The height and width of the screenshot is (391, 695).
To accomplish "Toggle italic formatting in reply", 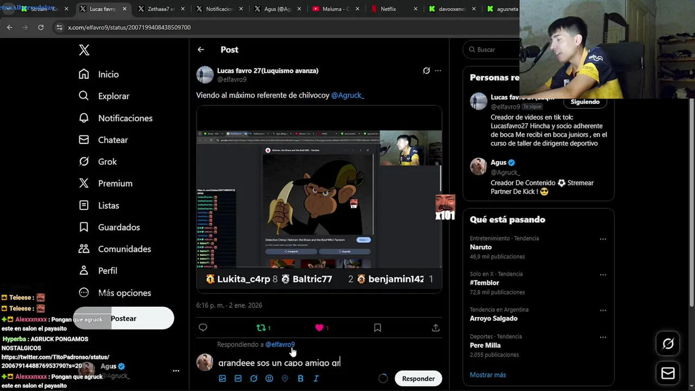I will [316, 379].
